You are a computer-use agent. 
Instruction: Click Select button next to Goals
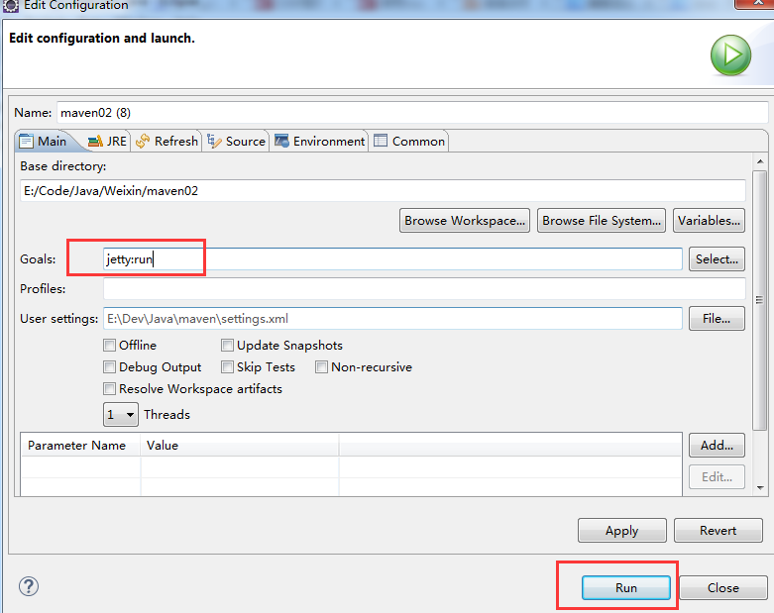click(x=717, y=258)
